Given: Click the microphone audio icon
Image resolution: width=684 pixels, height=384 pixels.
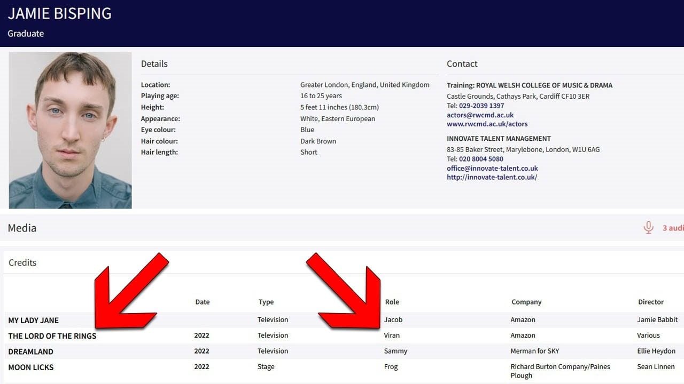Looking at the screenshot, I should (648, 228).
